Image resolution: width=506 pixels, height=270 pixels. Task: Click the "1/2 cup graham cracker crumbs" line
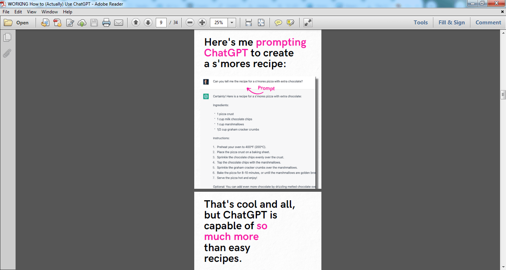pyautogui.click(x=238, y=129)
